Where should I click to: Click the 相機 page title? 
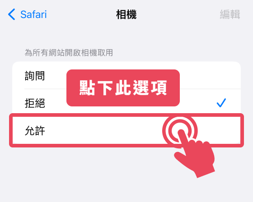point(126,14)
